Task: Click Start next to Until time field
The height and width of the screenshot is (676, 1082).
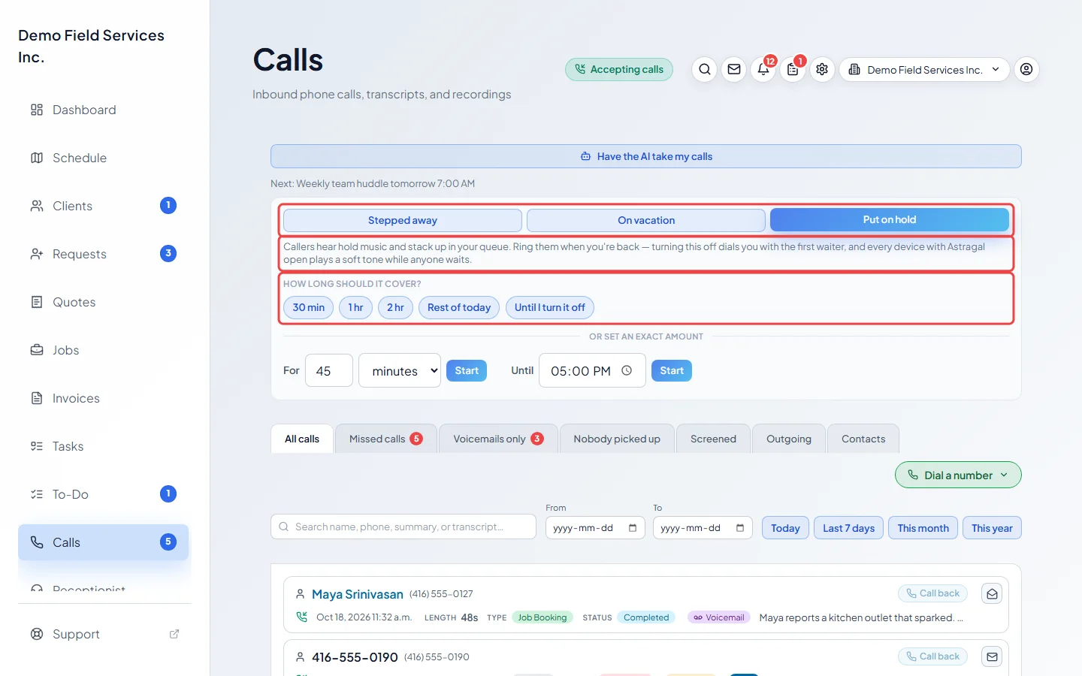Action: click(x=672, y=370)
